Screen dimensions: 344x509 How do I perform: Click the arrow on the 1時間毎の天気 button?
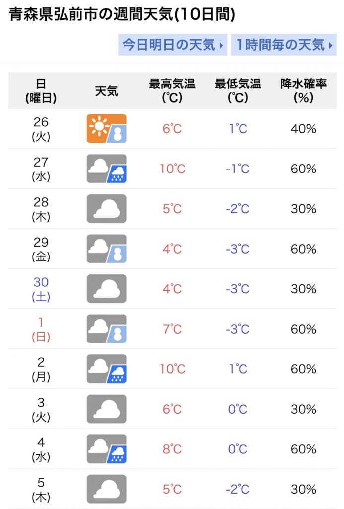click(x=331, y=45)
